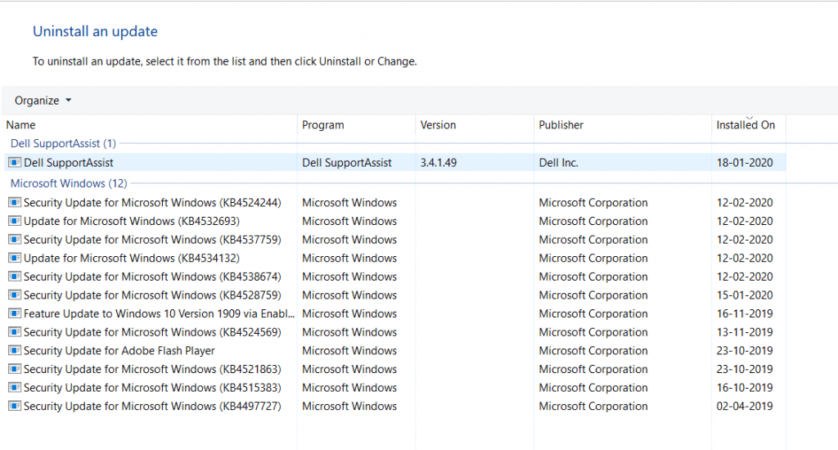Select Security Update KB4515383 row name

pos(152,388)
